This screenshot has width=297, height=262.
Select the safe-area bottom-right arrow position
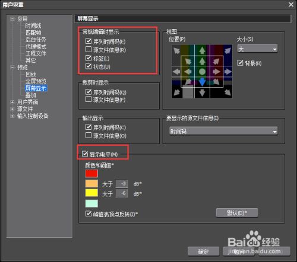tap(216, 81)
